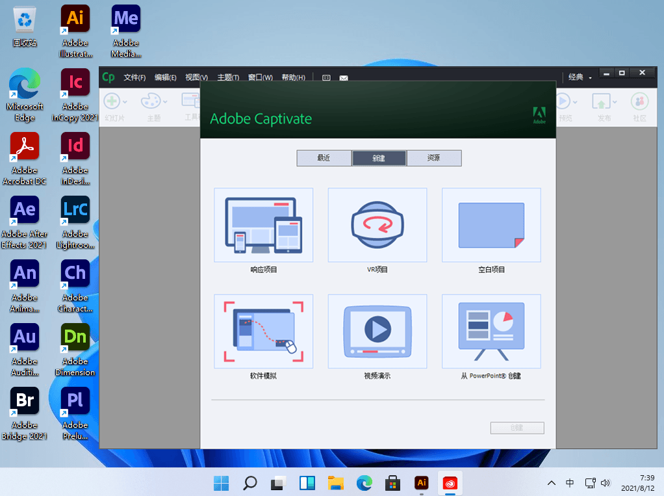Click the network tray icon
This screenshot has width=664, height=496.
591,483
